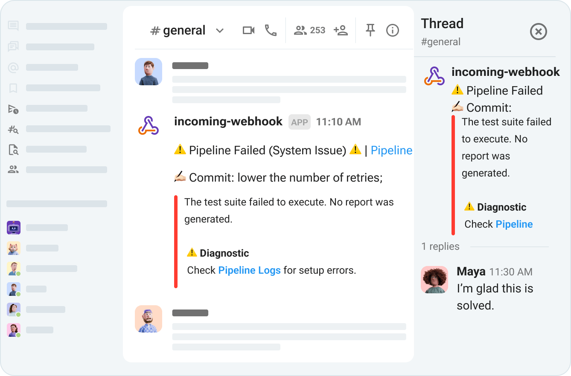Click the Pipeline link in the thread panel
The image size is (571, 376).
pyautogui.click(x=514, y=224)
